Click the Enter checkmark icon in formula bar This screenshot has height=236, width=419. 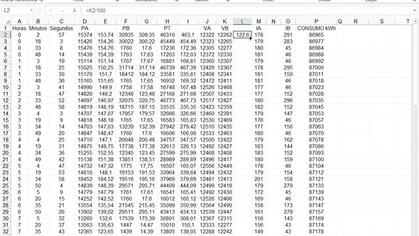tap(63, 10)
